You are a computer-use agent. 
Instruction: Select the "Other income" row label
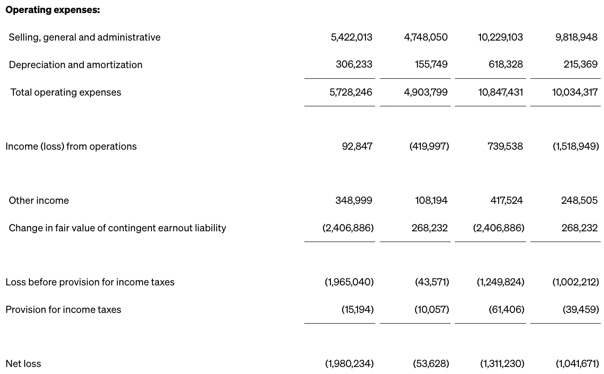39,201
